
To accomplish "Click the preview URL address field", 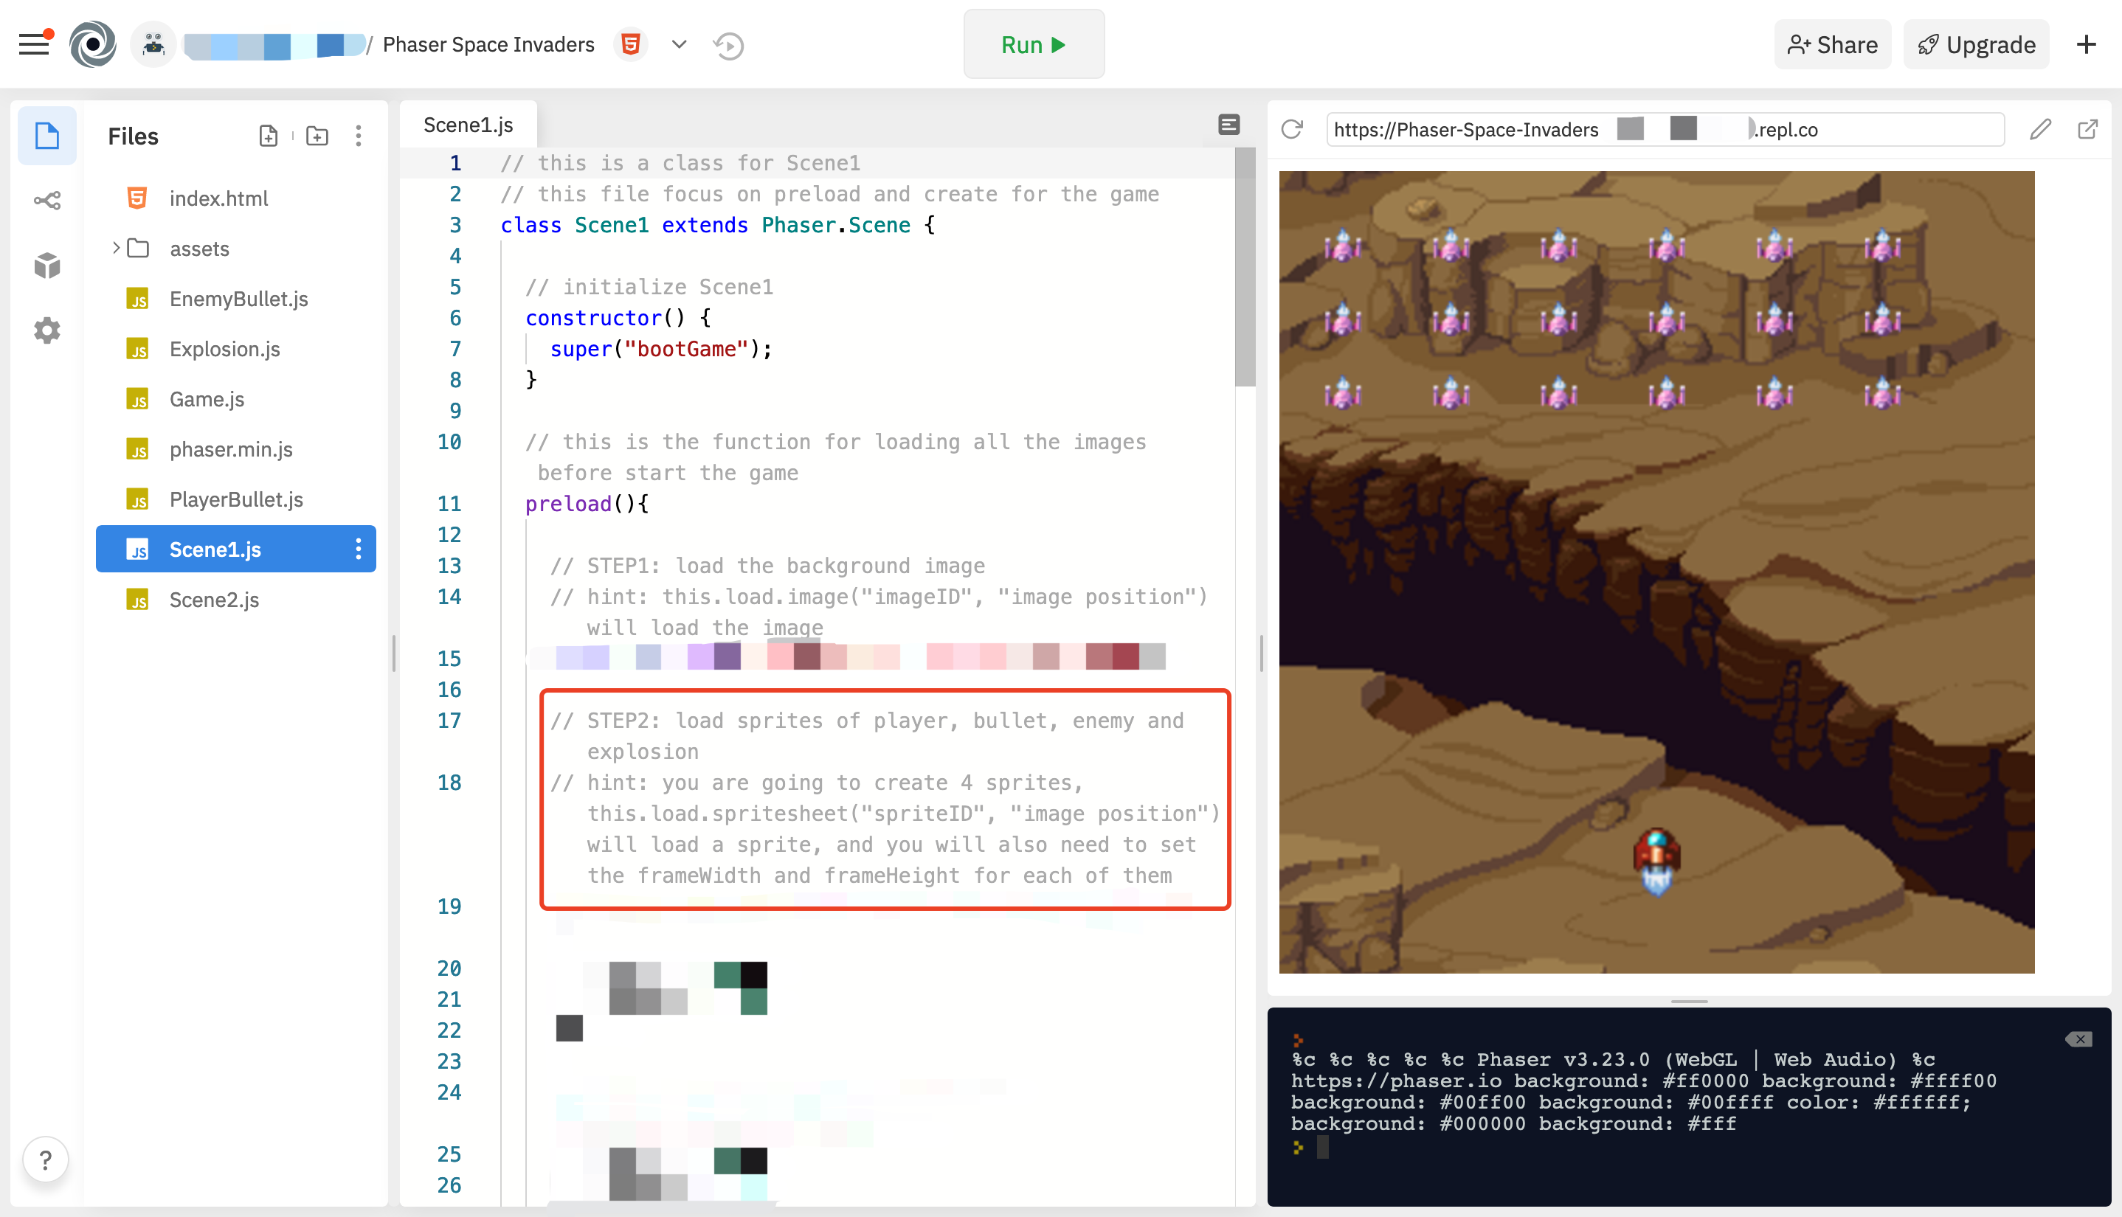I will click(1664, 130).
